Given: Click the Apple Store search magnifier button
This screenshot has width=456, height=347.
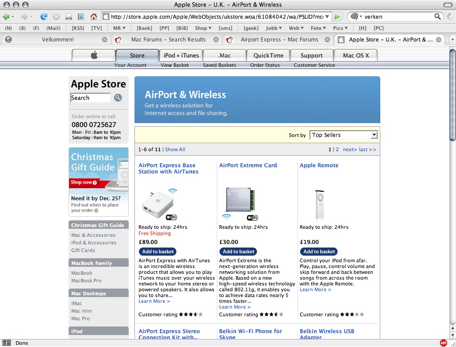Looking at the screenshot, I should pyautogui.click(x=118, y=98).
